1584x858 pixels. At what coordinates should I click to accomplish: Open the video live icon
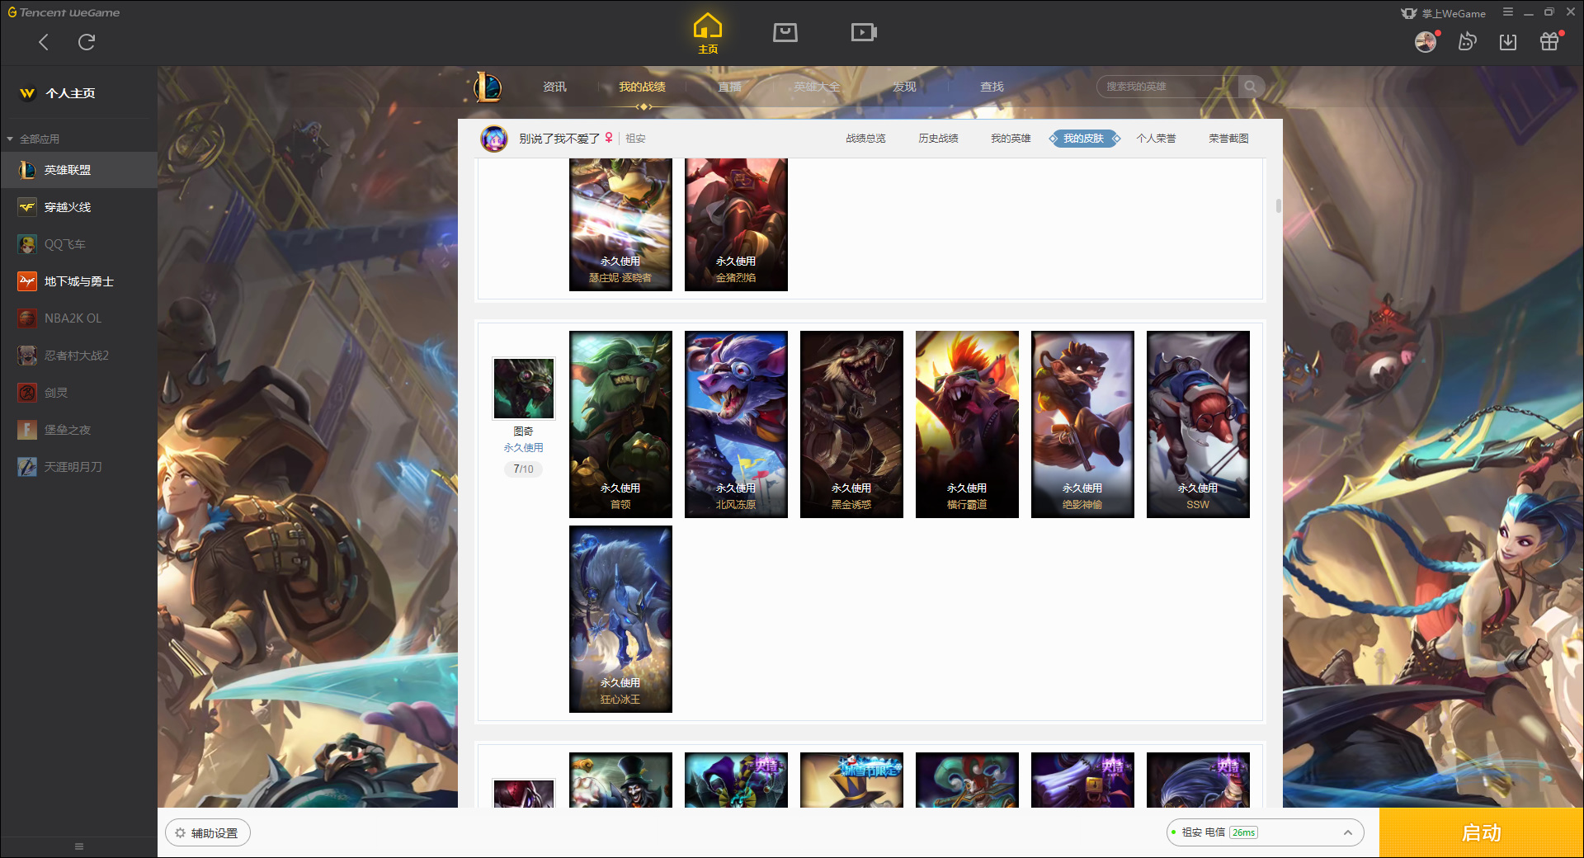click(864, 32)
